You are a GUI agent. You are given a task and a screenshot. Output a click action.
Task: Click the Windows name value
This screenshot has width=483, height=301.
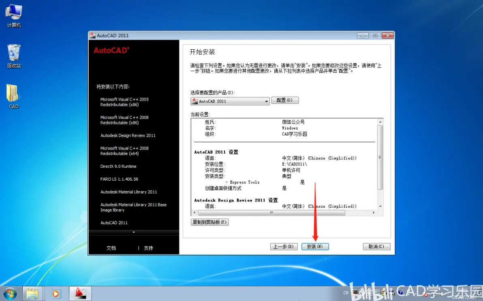[x=290, y=128]
